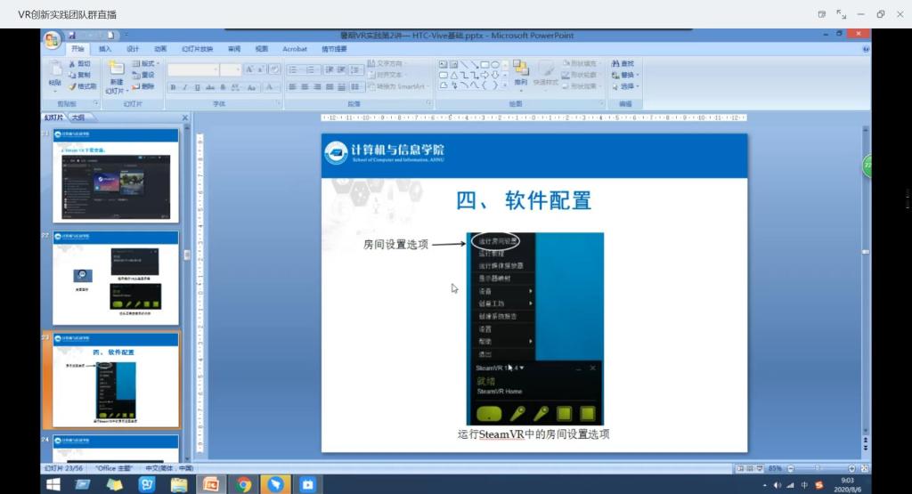Open PowerPoint Help with the question mark icon
Viewport: 912px width, 494px height.
[866, 50]
